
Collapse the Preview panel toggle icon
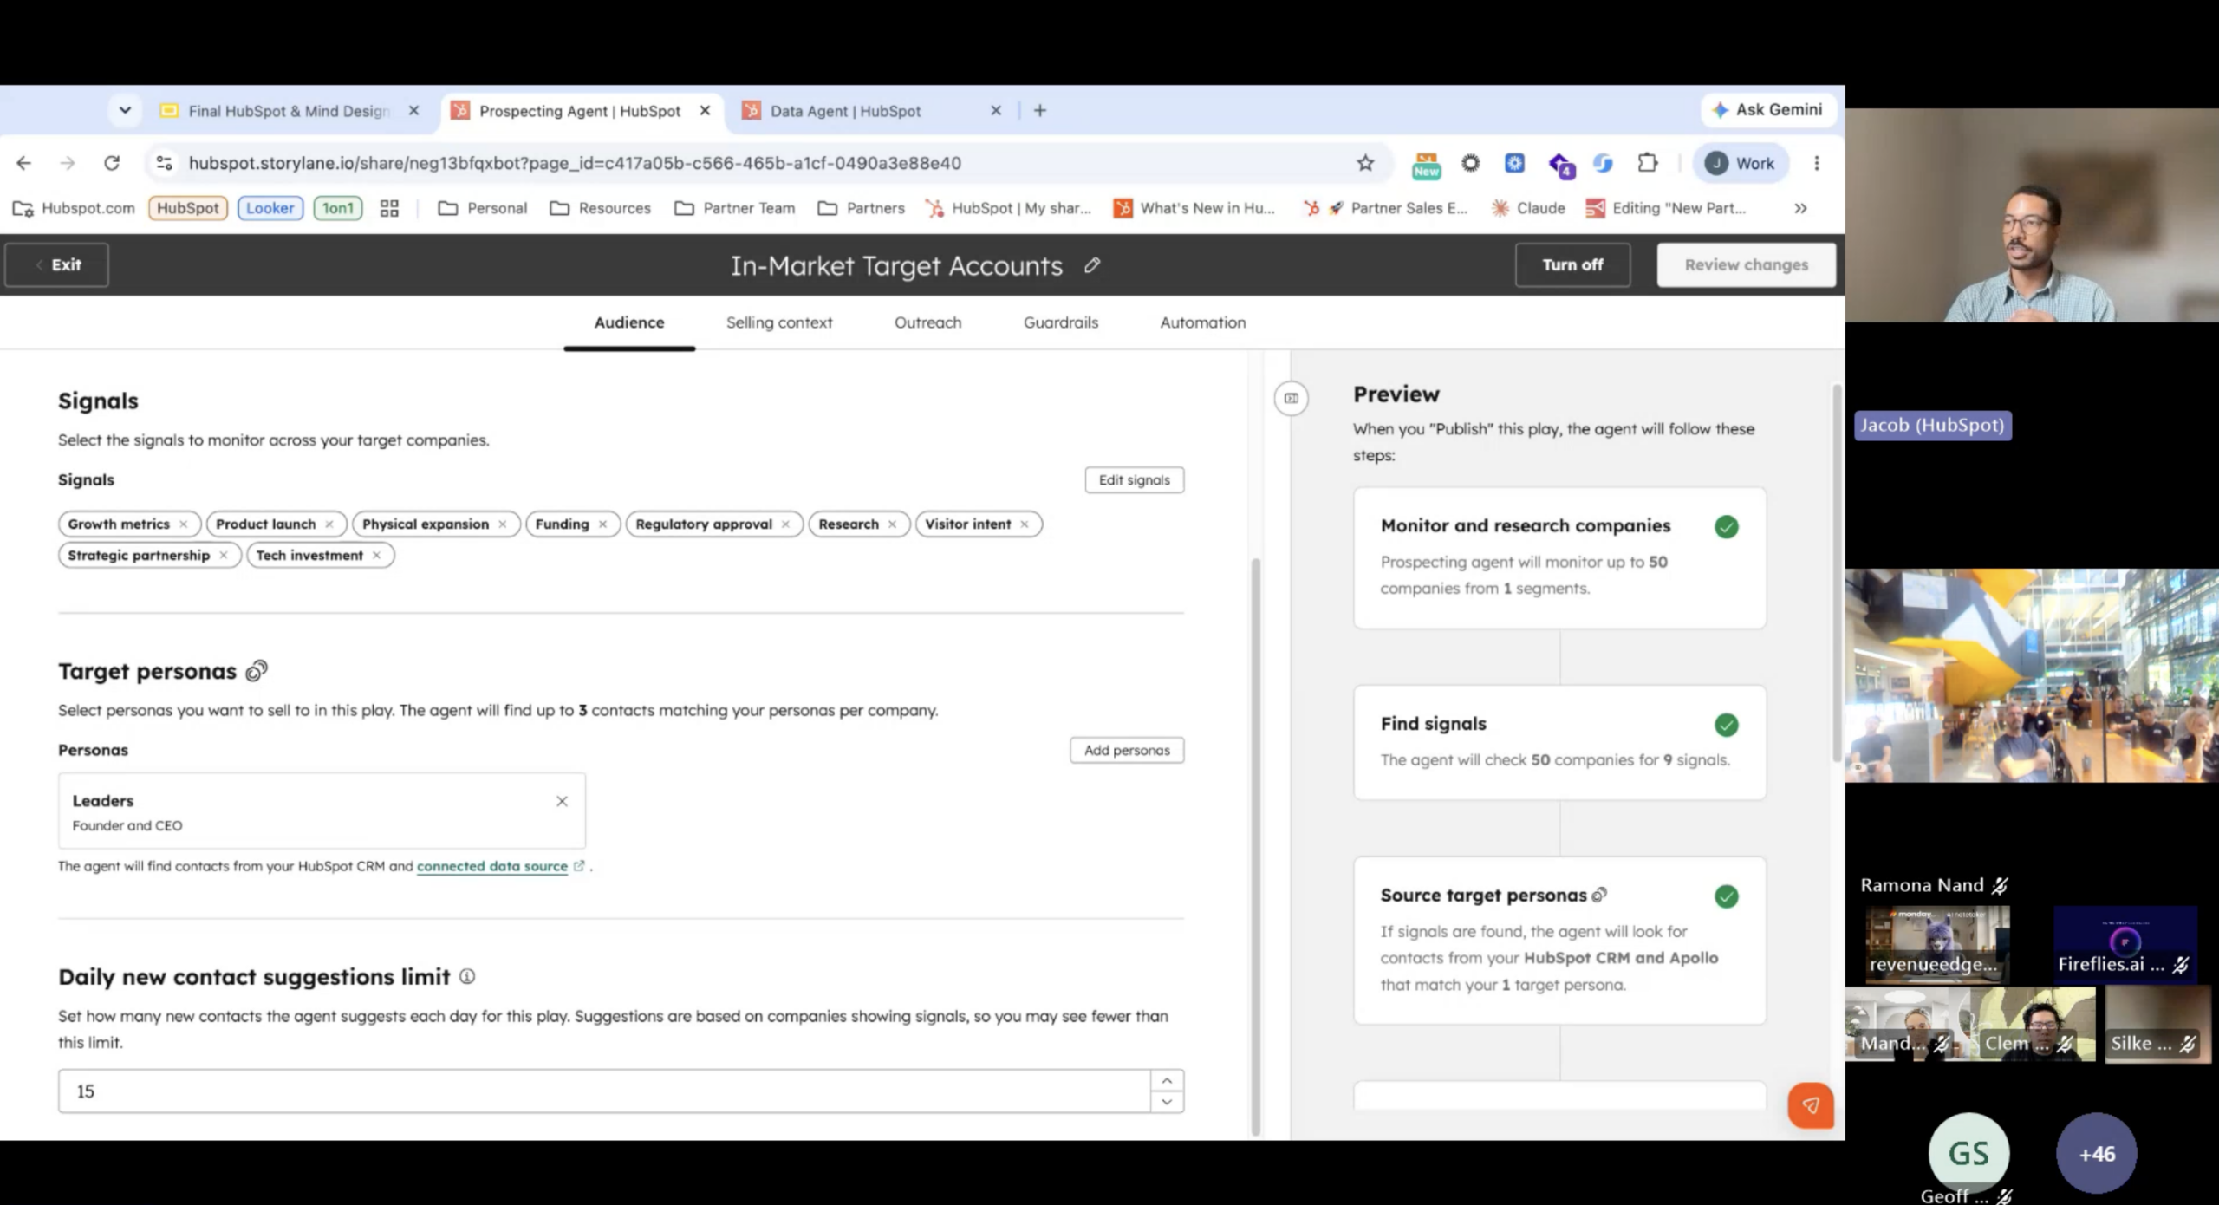(x=1291, y=398)
